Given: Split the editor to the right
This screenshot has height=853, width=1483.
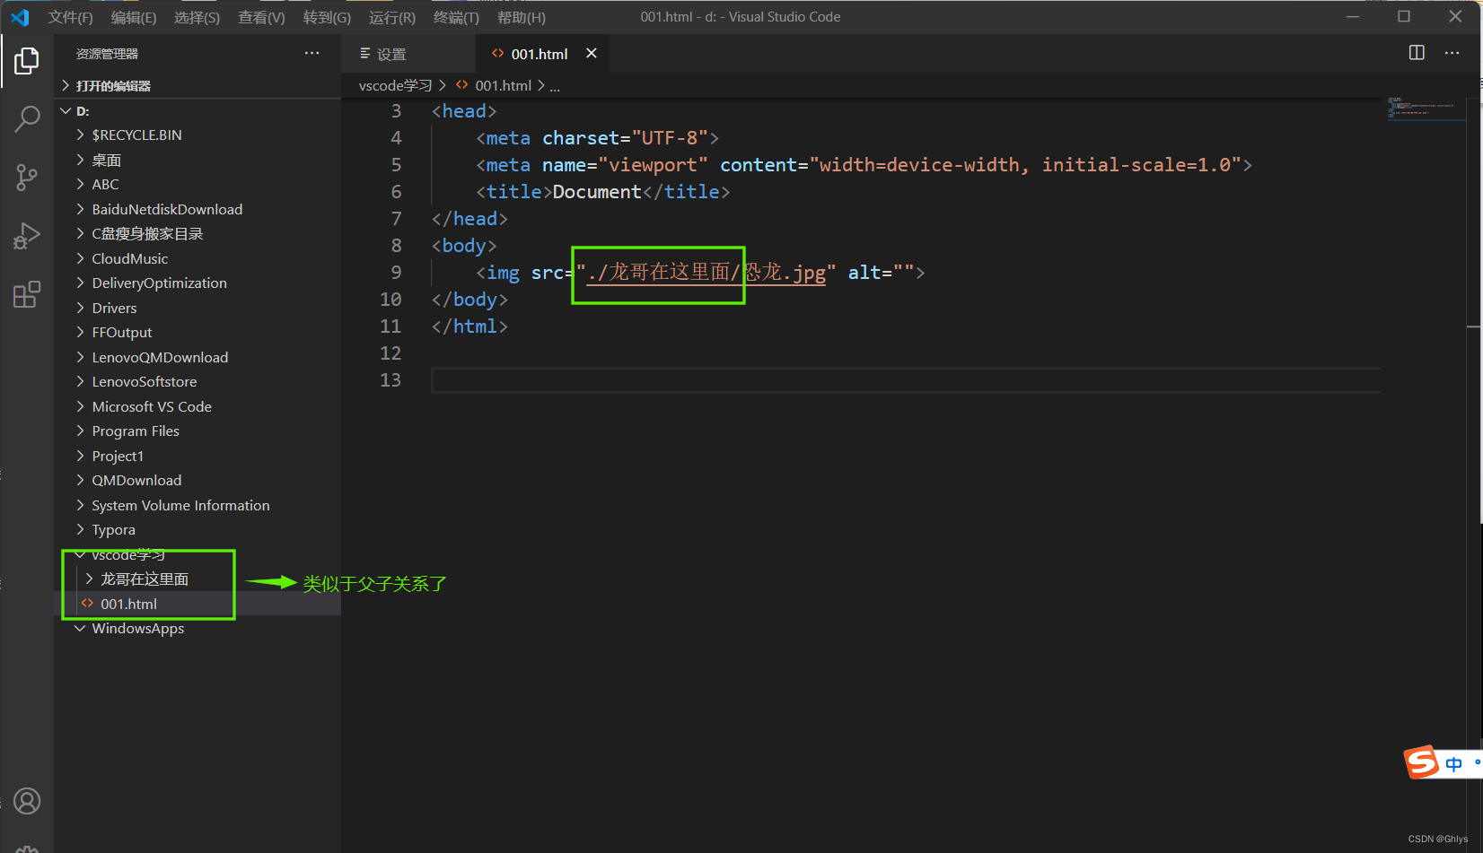Looking at the screenshot, I should [1417, 53].
